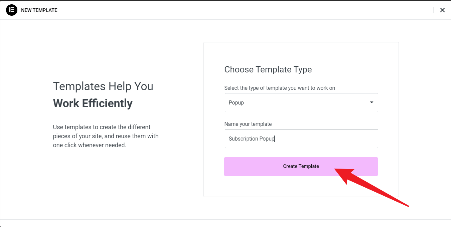The height and width of the screenshot is (227, 451).
Task: Click the bold 'Work Efficiently' text
Action: pos(93,103)
